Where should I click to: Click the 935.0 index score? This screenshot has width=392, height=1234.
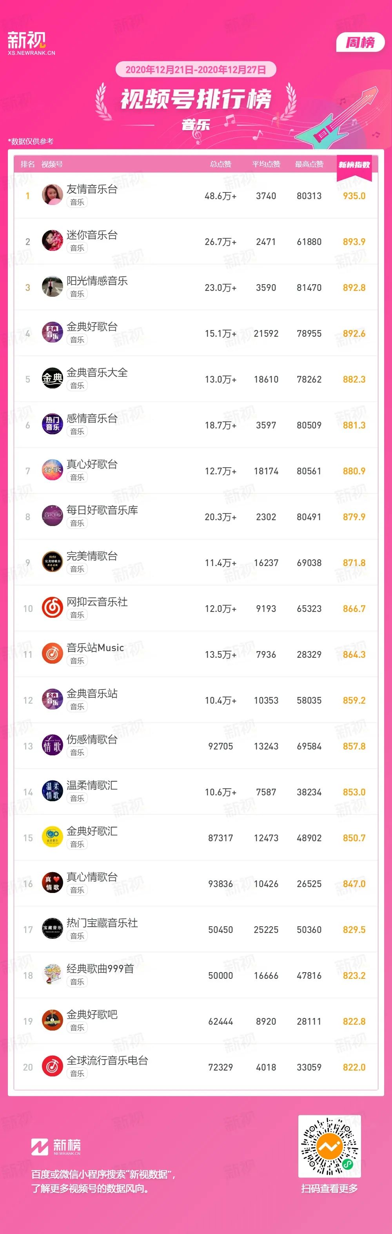[x=354, y=196]
